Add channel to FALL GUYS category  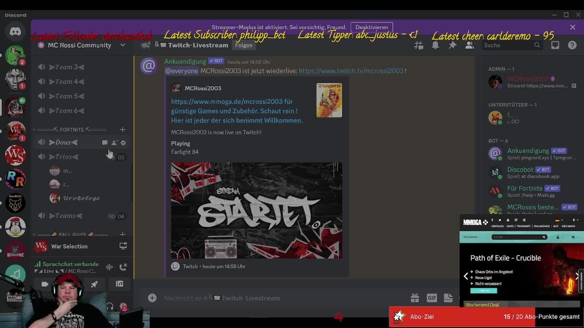coord(122,235)
